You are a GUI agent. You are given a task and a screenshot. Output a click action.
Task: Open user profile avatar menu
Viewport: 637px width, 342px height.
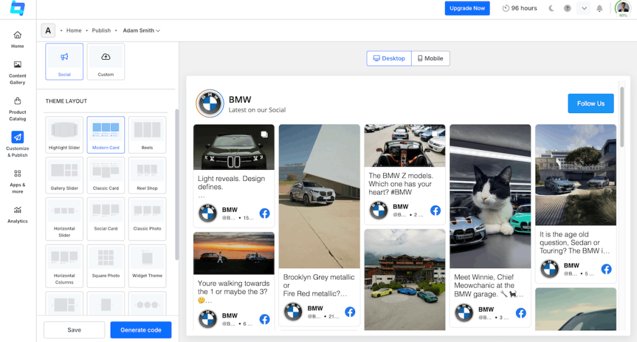click(623, 8)
